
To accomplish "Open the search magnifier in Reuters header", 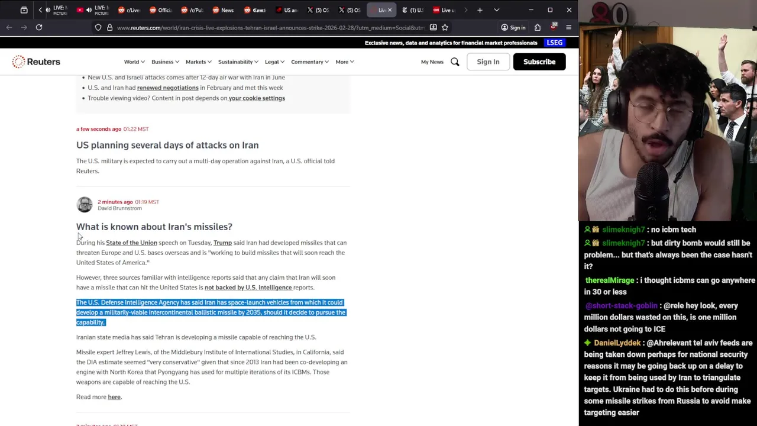I will [x=455, y=62].
